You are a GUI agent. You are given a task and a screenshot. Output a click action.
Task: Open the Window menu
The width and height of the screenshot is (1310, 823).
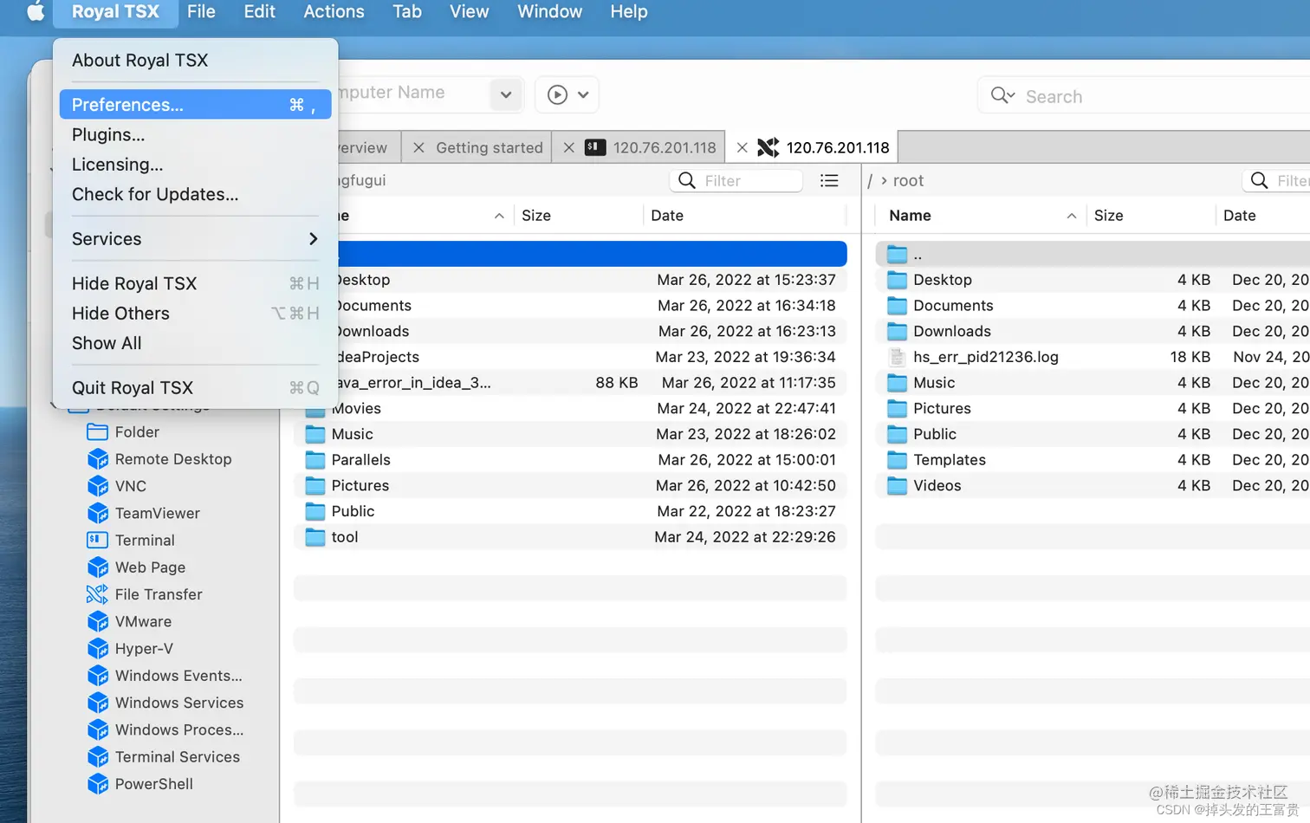[549, 12]
